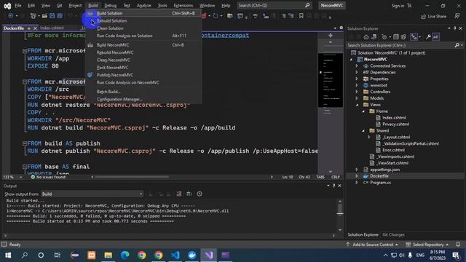Collapse Shared folder under Views

363,131
